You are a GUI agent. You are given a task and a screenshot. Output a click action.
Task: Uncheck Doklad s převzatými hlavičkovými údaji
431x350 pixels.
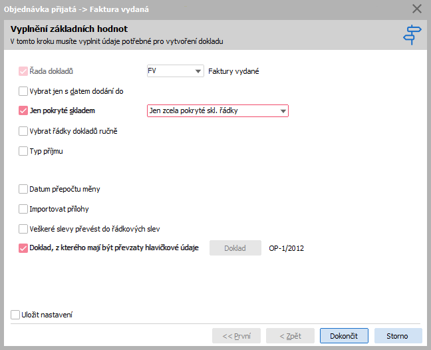pyautogui.click(x=24, y=248)
